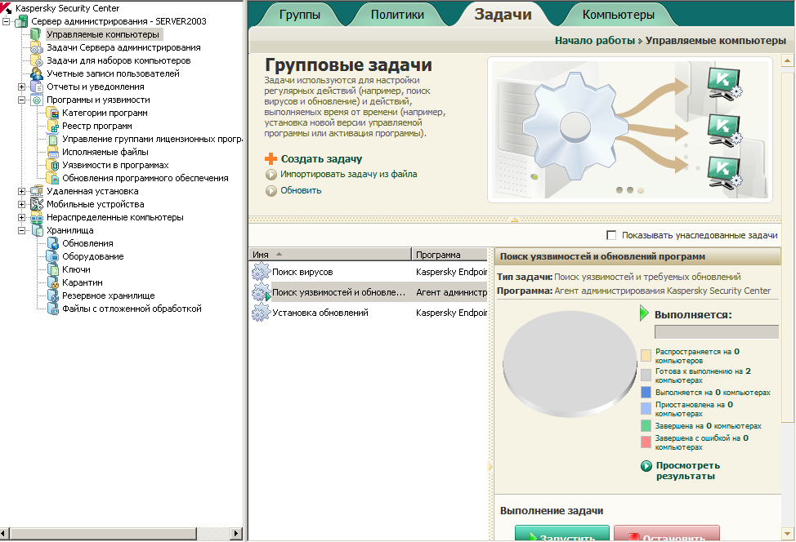The image size is (796, 542).
Task: Open the Задачи tab
Action: (503, 14)
